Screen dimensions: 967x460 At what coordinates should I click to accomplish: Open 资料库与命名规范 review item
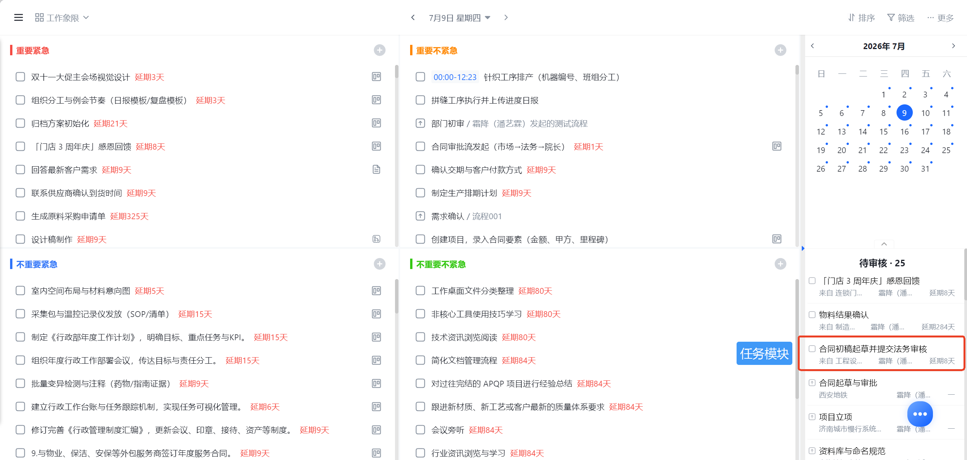[852, 451]
